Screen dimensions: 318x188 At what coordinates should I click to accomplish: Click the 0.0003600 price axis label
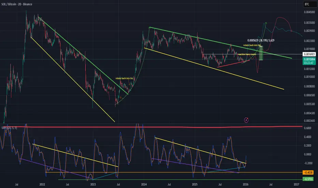point(309,121)
